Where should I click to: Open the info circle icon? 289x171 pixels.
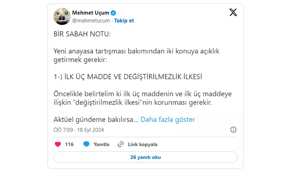pyautogui.click(x=233, y=130)
